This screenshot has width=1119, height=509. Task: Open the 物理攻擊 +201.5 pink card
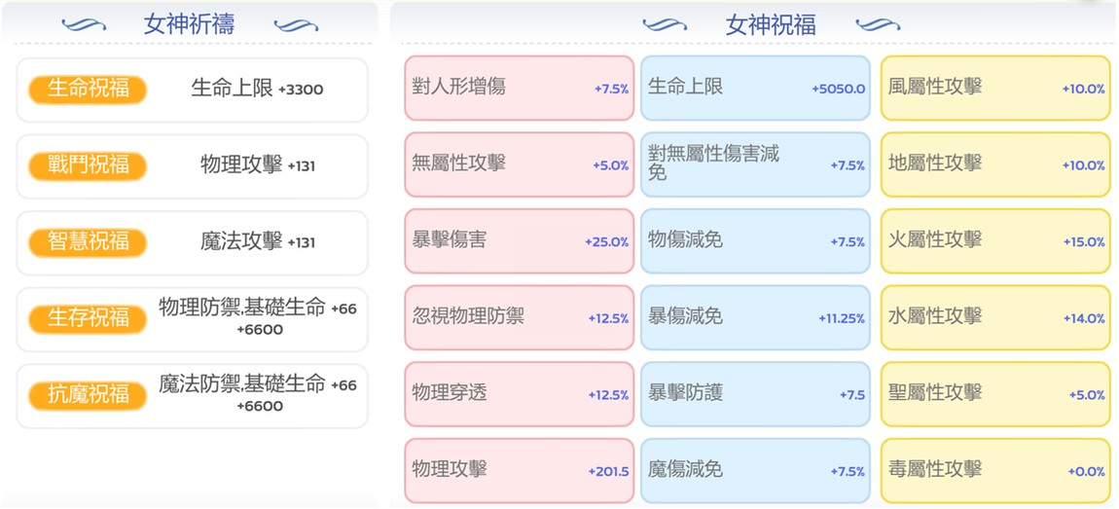(x=519, y=470)
